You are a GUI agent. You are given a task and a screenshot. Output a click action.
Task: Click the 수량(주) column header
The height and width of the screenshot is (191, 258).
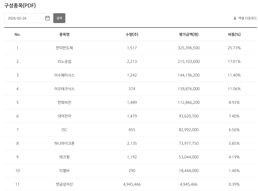tap(132, 35)
